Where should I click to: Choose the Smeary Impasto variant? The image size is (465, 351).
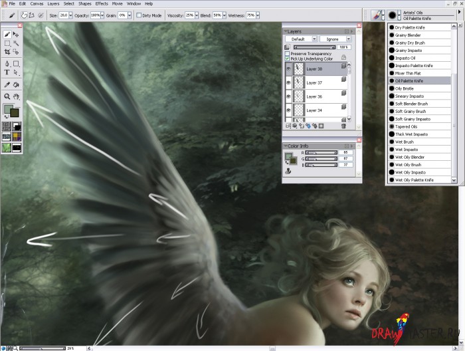[419, 96]
